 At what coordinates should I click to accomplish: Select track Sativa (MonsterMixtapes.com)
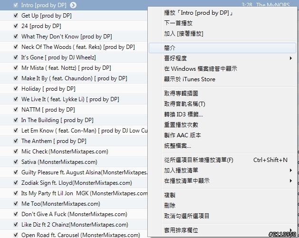click(x=59, y=162)
